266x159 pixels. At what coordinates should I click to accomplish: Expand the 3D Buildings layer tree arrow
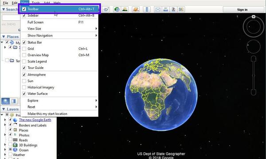point(5,144)
